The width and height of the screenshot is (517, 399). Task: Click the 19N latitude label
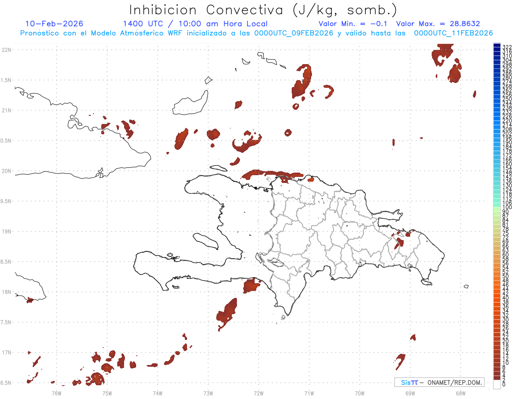tap(6, 231)
